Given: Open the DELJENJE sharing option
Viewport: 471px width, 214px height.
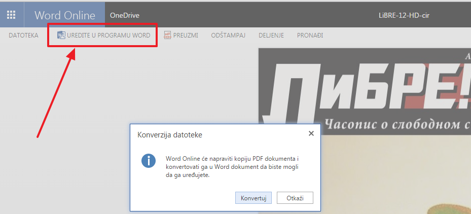Looking at the screenshot, I should [x=271, y=35].
